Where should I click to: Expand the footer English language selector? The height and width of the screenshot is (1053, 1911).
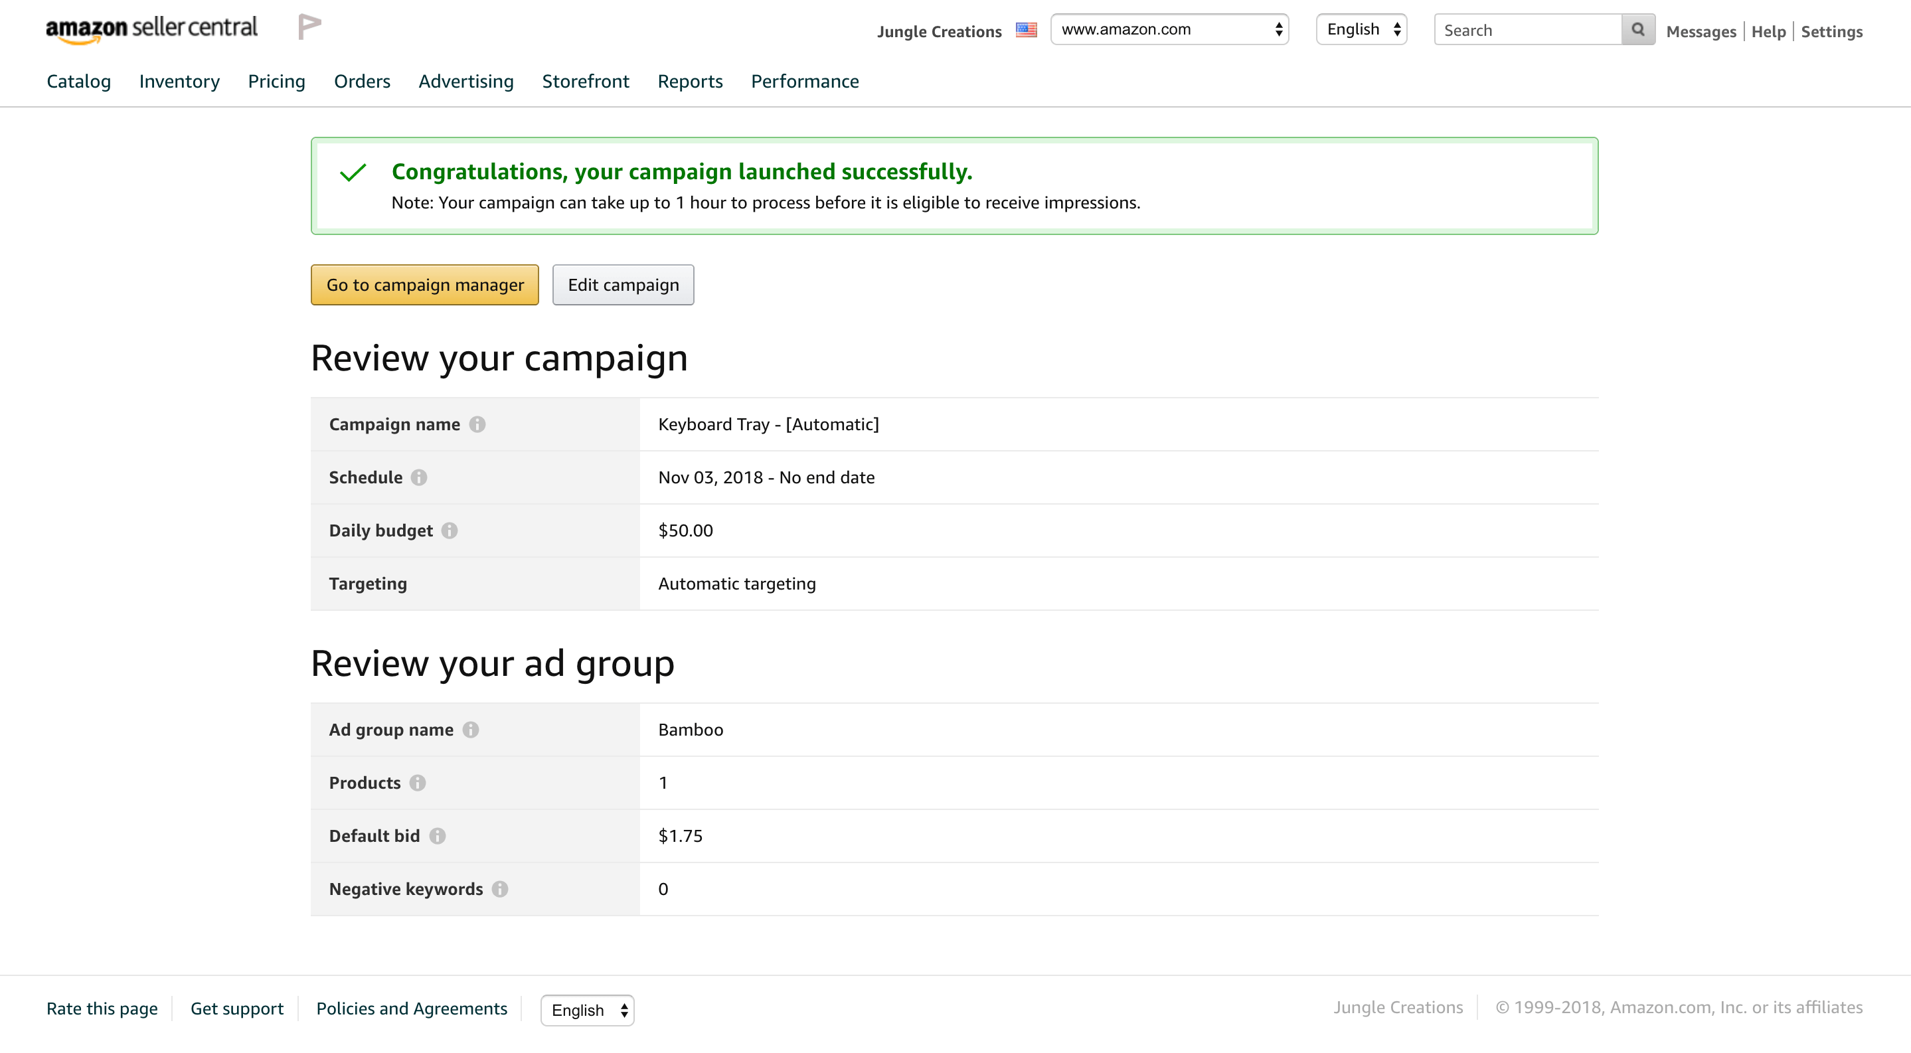(x=587, y=1010)
